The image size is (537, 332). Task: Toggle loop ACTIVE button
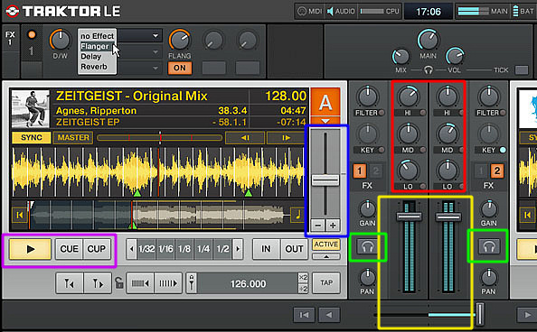pyautogui.click(x=326, y=244)
